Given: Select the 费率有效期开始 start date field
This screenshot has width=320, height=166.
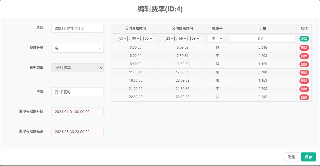Looking at the screenshot, I should pos(77,112).
